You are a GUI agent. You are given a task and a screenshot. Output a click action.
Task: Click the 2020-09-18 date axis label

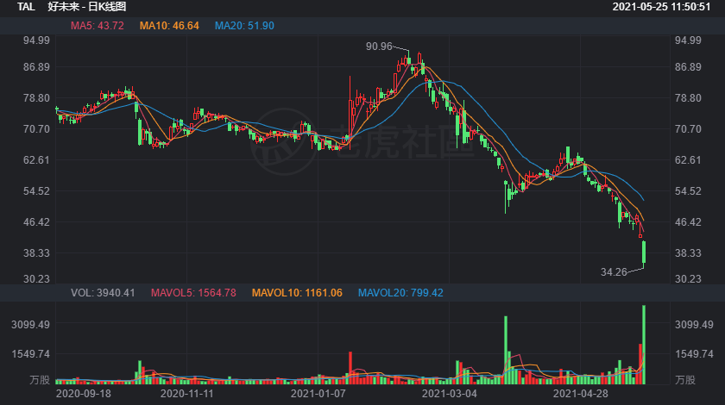(x=83, y=394)
